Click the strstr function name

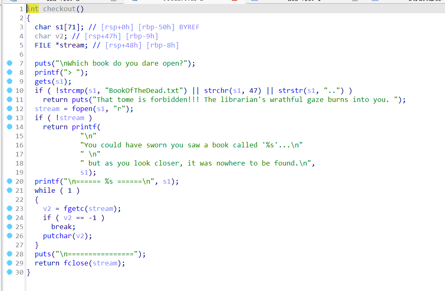click(x=291, y=91)
